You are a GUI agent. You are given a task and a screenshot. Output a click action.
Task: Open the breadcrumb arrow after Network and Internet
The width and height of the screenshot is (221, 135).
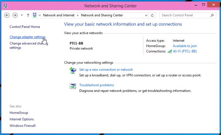[x=78, y=15]
